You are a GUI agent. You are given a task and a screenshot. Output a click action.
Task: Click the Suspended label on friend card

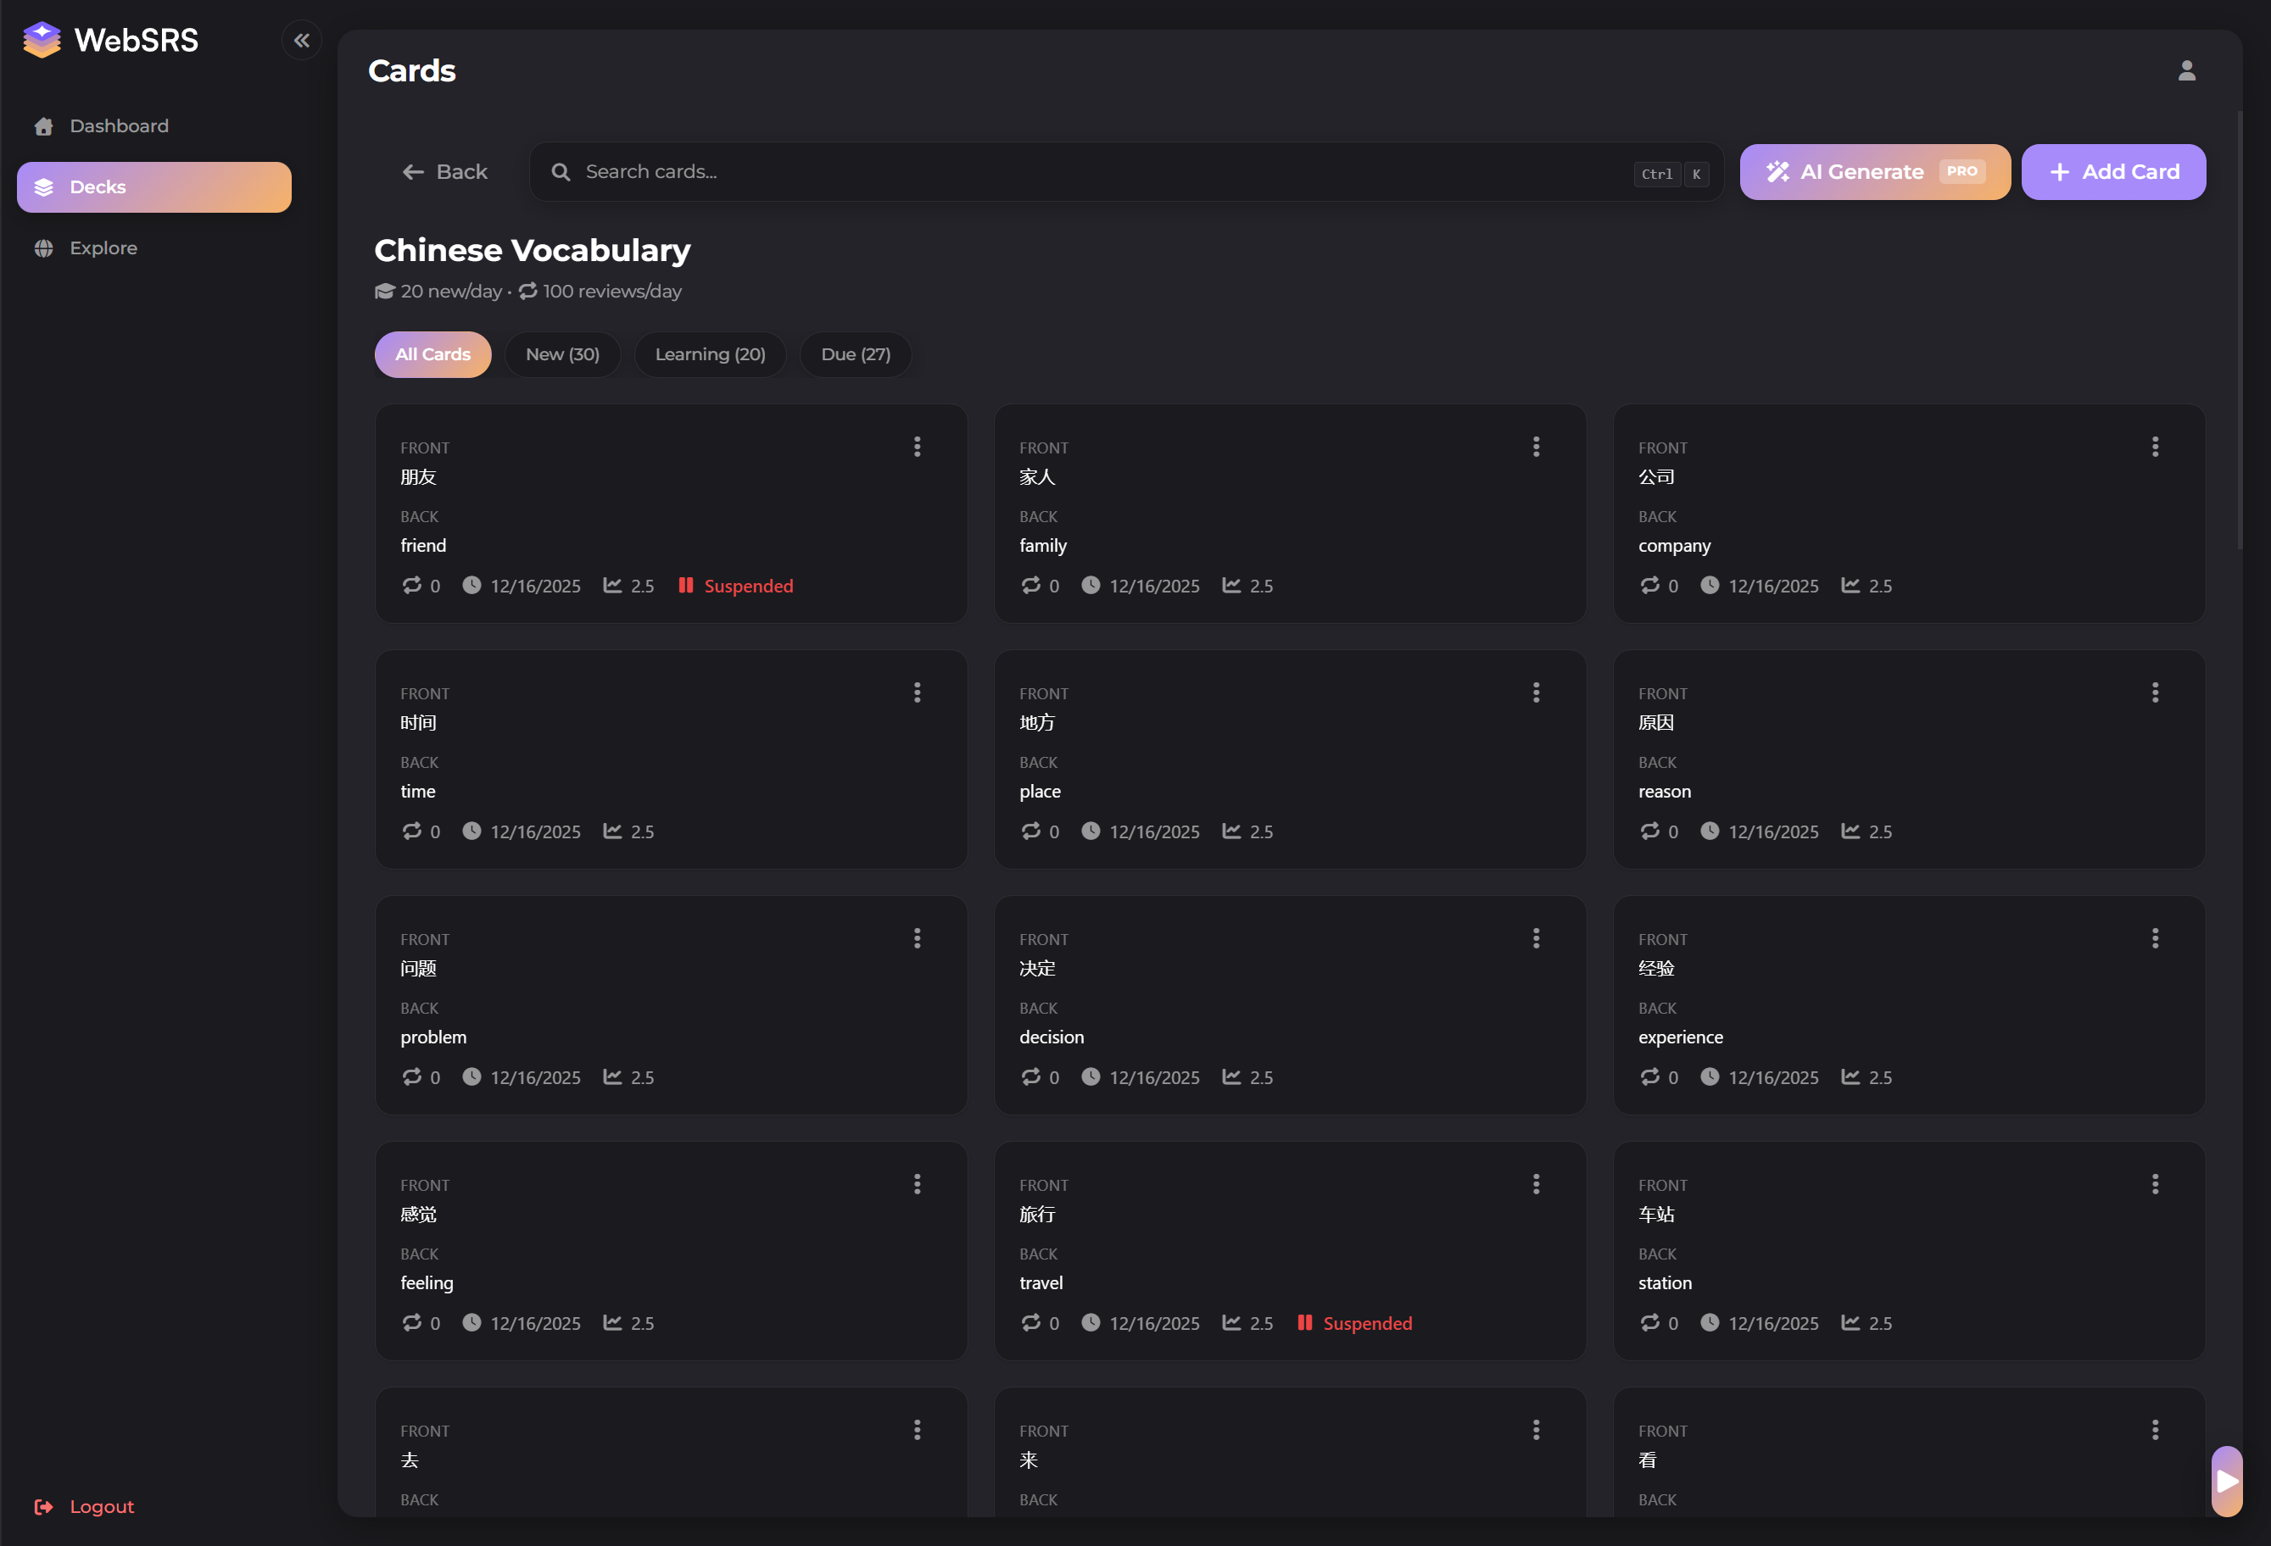[749, 586]
